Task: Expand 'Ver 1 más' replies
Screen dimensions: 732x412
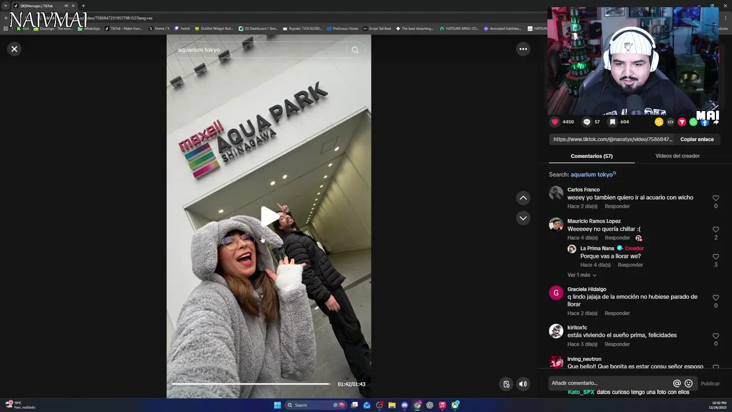Action: point(582,275)
